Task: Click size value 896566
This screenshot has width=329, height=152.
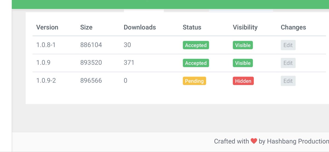Action: (x=91, y=81)
